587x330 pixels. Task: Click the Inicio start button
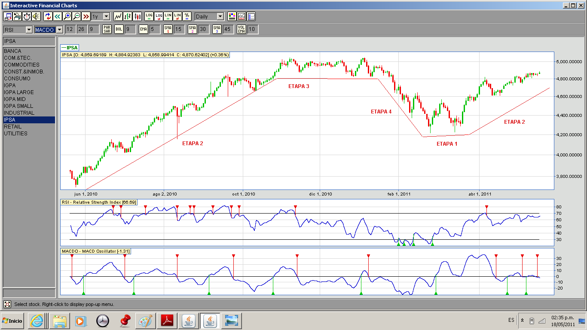[13, 321]
